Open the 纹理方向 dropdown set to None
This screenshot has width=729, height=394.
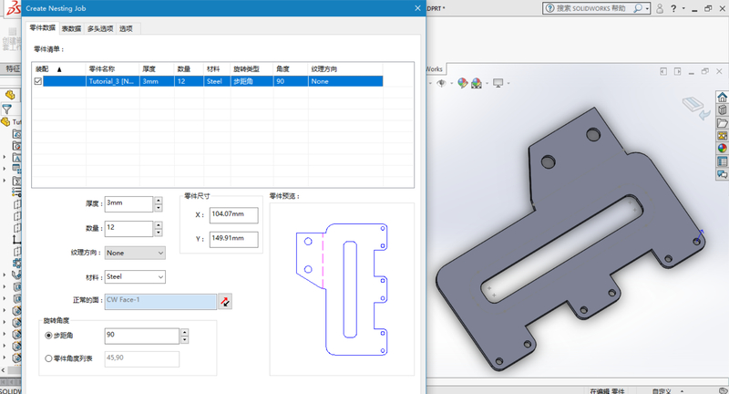click(135, 253)
